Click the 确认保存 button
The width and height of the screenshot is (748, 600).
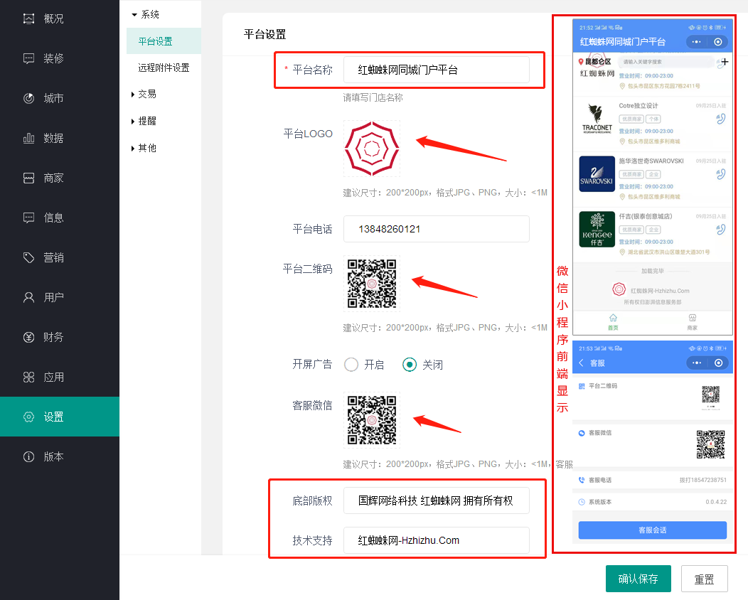[x=639, y=579]
